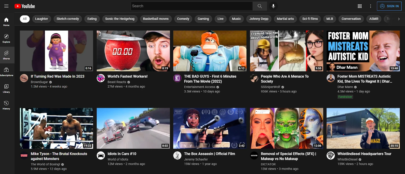This screenshot has height=174, width=405.
Task: Select the Conversation filter chip
Action: [x=351, y=19]
